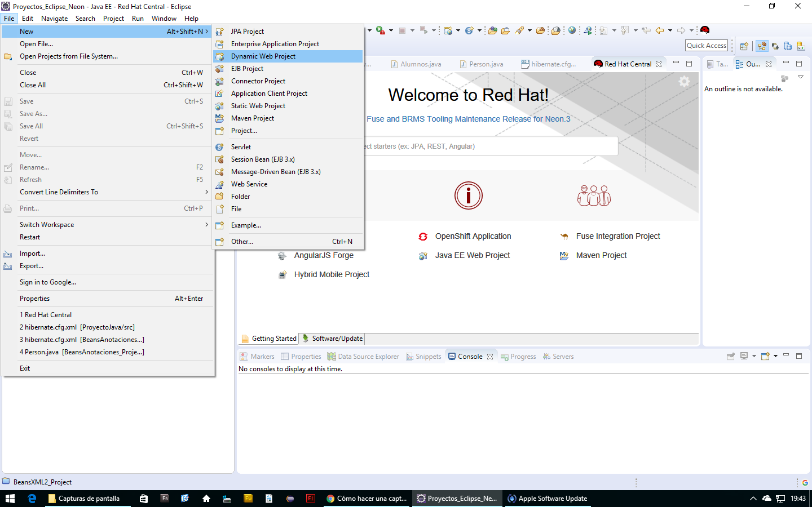Switch to the Software/Update tab

(x=333, y=339)
